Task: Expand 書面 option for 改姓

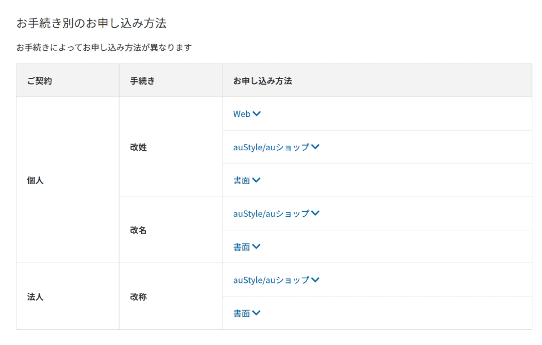Action: (x=247, y=180)
